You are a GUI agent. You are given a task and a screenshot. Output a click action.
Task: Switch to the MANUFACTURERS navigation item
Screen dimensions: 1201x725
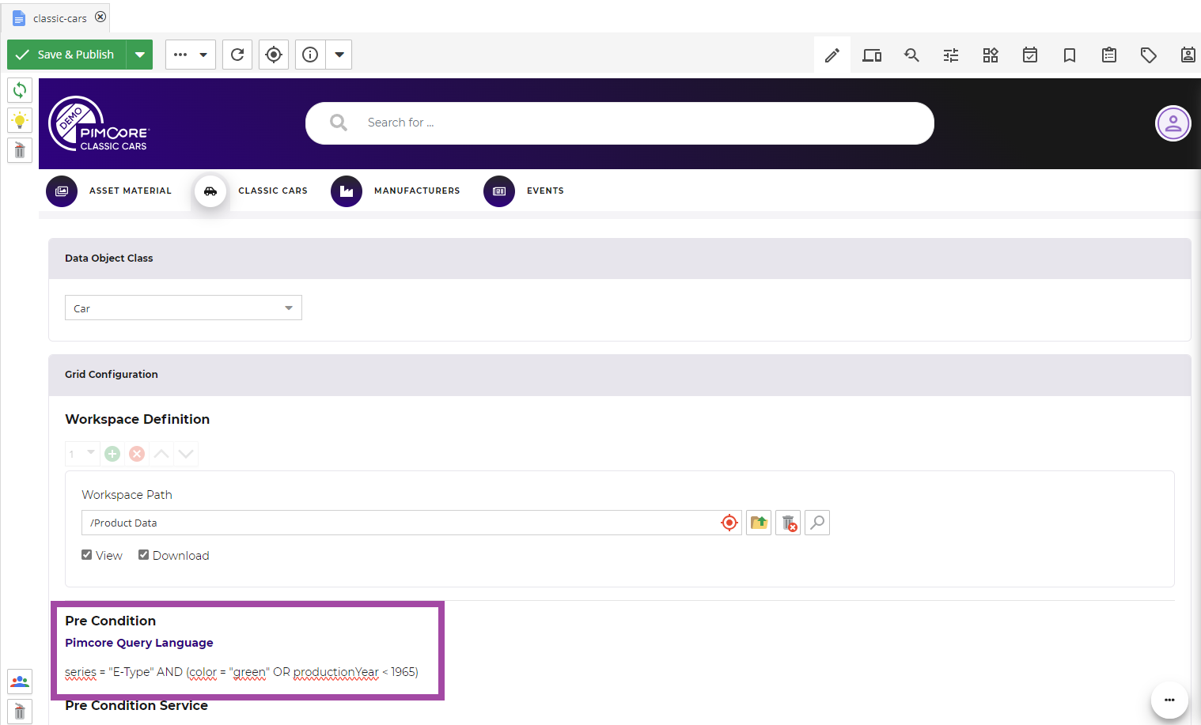click(417, 191)
